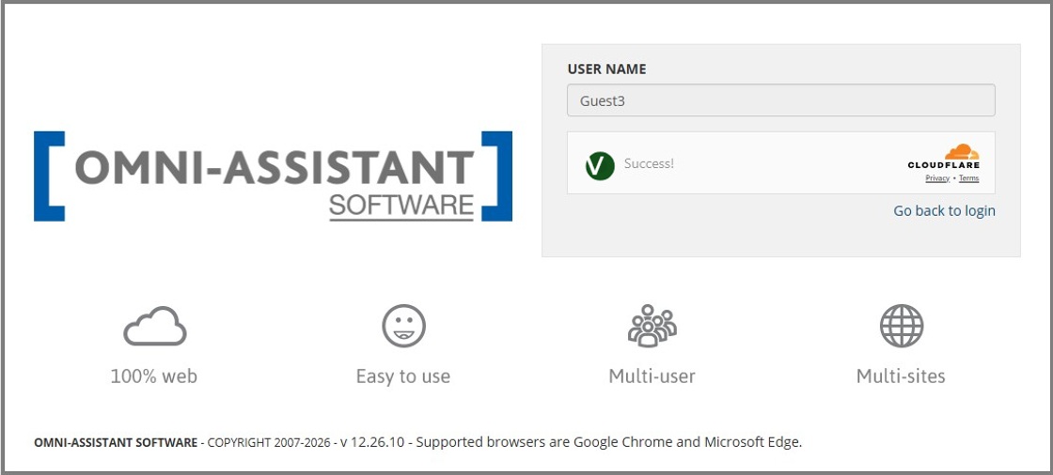Click the version v 12.26.10 text

(372, 443)
